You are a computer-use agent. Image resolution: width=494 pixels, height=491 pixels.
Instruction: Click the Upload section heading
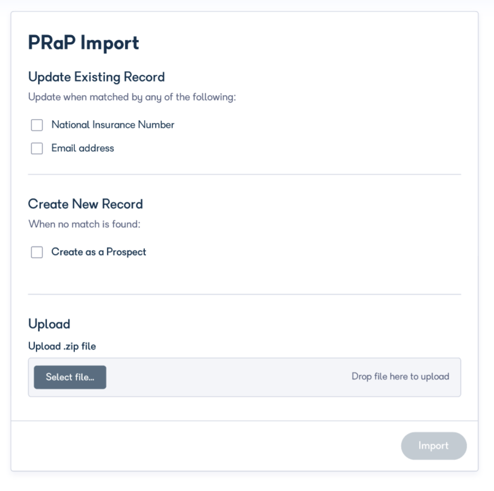(x=49, y=324)
